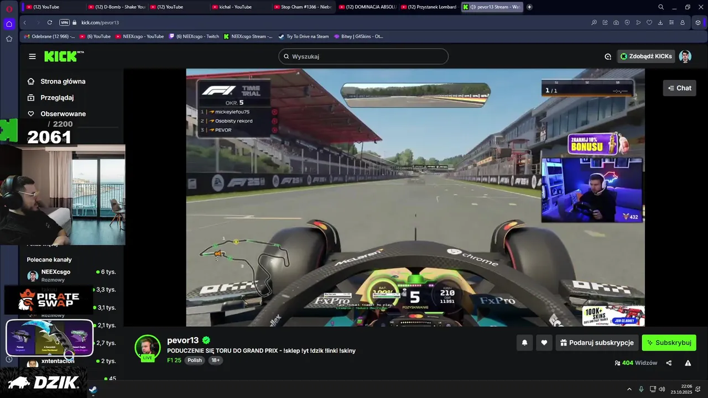
Task: Share the stream via share icon
Action: click(669, 363)
